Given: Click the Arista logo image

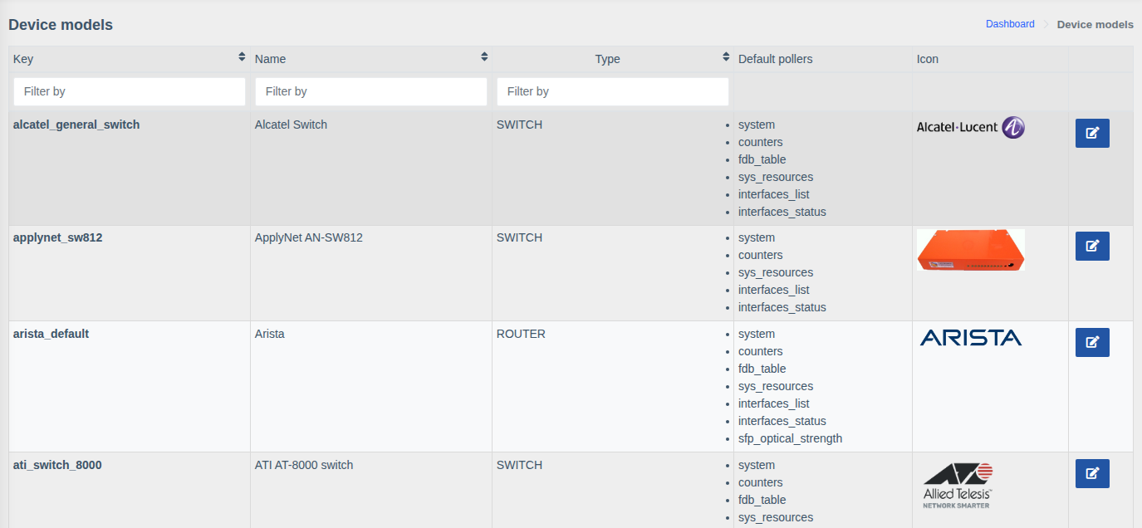Looking at the screenshot, I should click(970, 337).
